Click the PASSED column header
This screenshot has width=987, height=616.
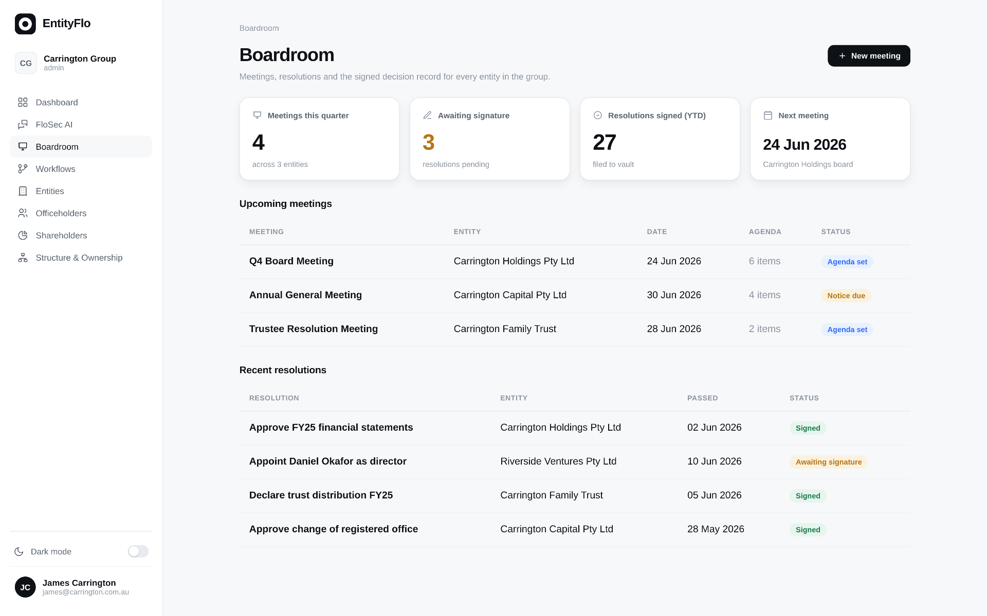tap(702, 398)
